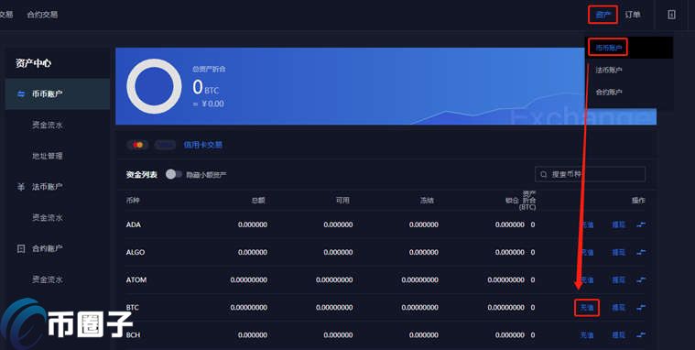695x350 pixels.
Task: Open 订单 menu in top bar
Action: 633,15
